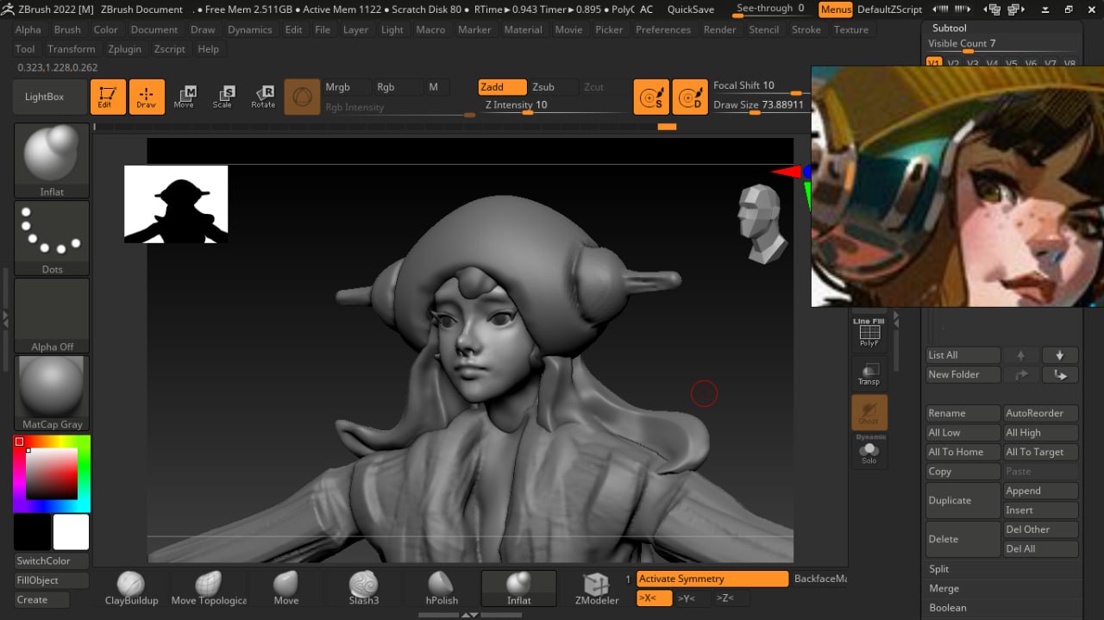Pick the hPolish brush
Image resolution: width=1104 pixels, height=620 pixels.
[440, 587]
